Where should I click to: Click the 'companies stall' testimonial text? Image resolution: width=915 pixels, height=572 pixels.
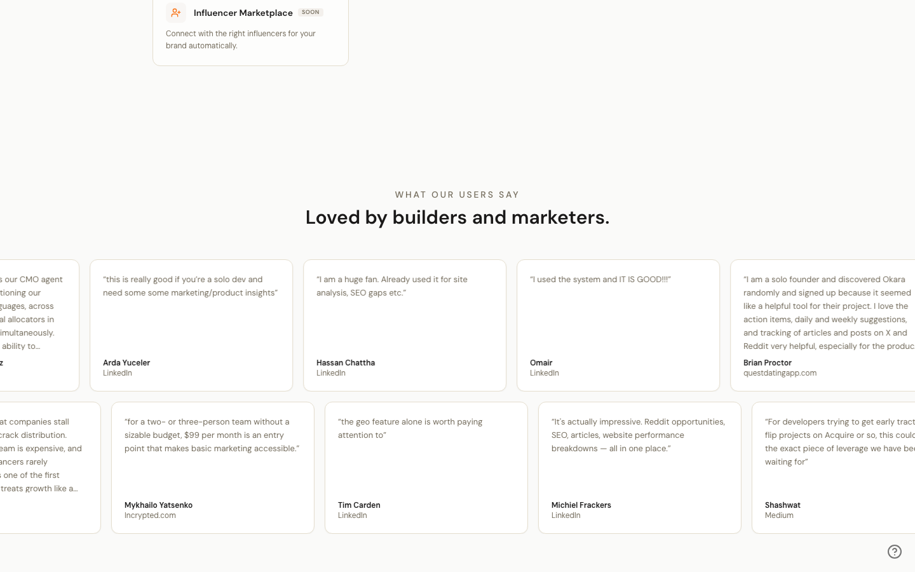coord(39,455)
